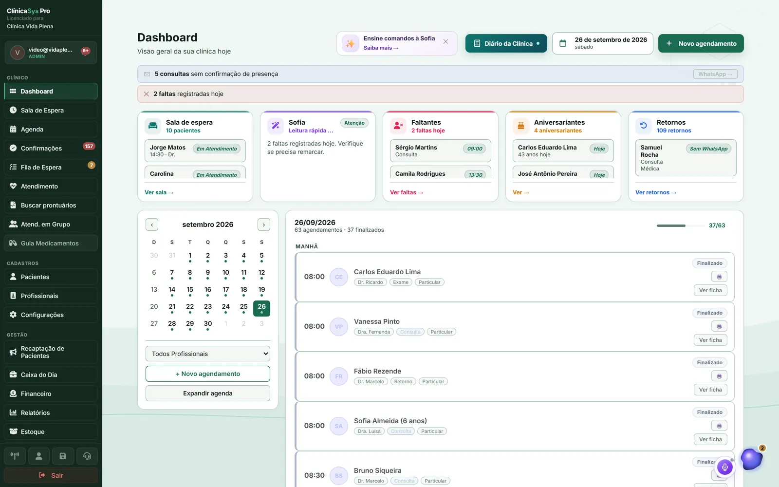
Task: Click Sair logout button
Action: point(51,476)
